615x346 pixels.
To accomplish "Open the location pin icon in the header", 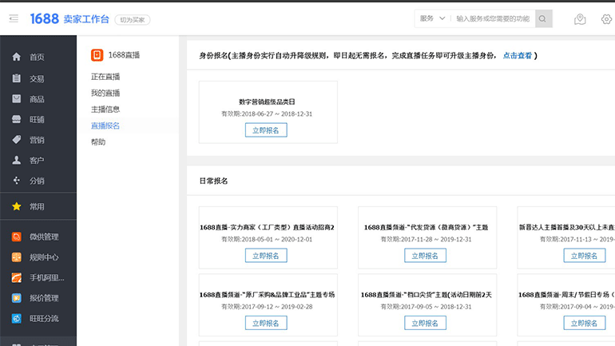I will click(580, 19).
